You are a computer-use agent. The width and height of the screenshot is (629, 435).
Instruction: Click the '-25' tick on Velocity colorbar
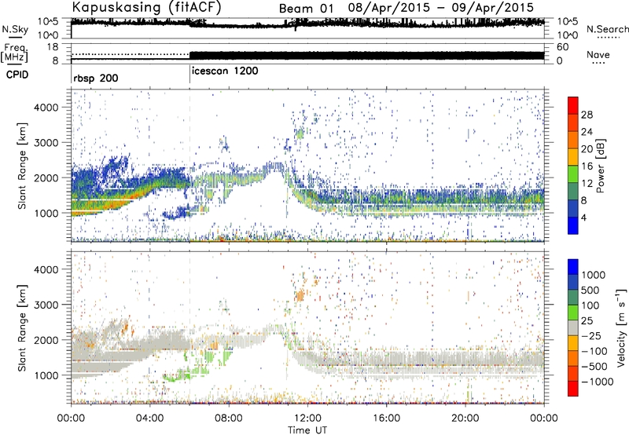click(x=591, y=335)
